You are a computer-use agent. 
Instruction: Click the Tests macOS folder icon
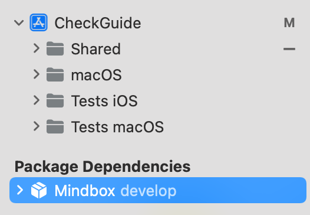click(x=55, y=126)
